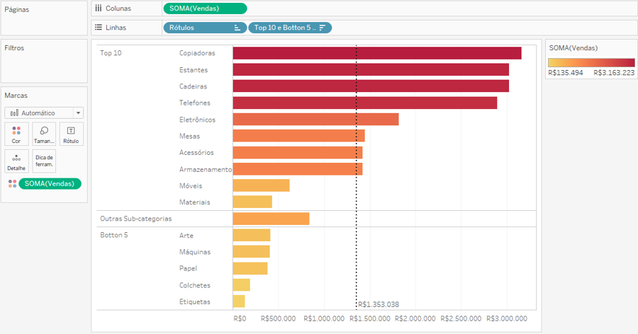This screenshot has width=638, height=334.
Task: Select the Armazenamento bar
Action: tap(298, 169)
